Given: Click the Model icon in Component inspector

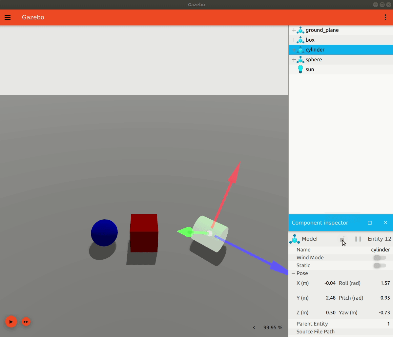Looking at the screenshot, I should pos(295,239).
